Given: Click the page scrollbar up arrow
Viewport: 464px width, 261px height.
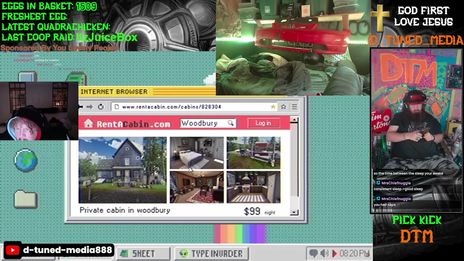Looking at the screenshot, I should tap(294, 120).
